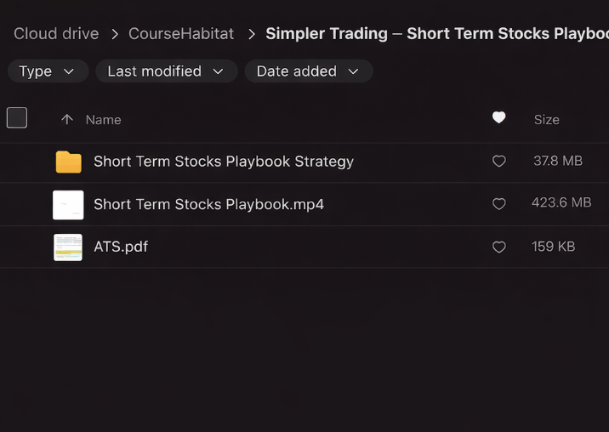Viewport: 609px width, 432px height.
Task: Click the yellow folder icon for Playbook Strategy
Action: [x=68, y=162]
